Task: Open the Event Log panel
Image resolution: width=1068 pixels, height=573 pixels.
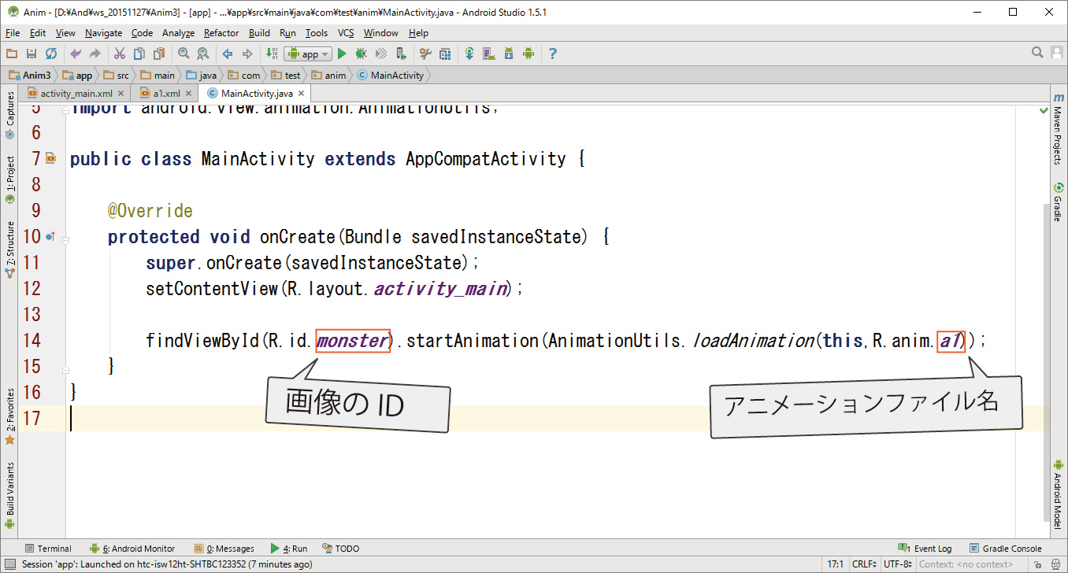Action: 925,549
